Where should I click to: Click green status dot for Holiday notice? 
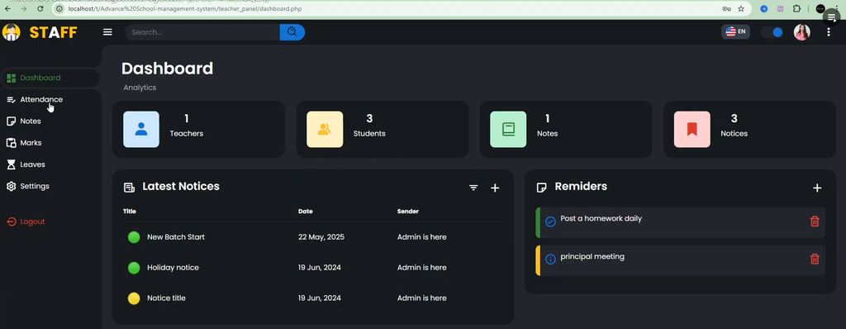(x=134, y=267)
